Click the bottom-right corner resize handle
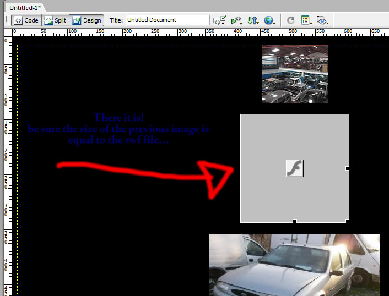The image size is (389, 296). click(x=348, y=221)
